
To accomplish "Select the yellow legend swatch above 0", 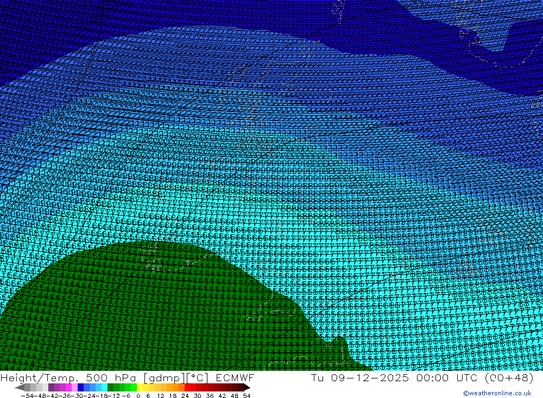I will [140, 387].
